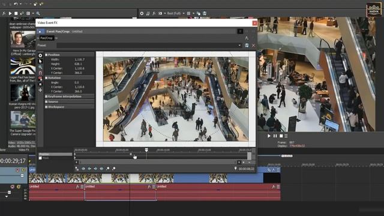Viewport: 384px width, 216px height.
Task: Go to the next keyframe
Action: (x=95, y=169)
